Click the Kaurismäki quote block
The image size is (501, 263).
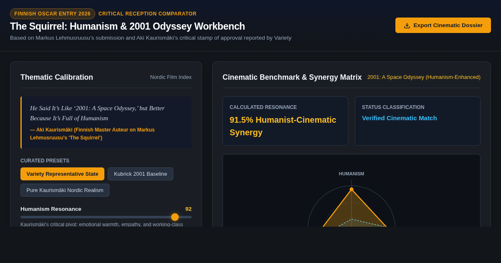106,123
